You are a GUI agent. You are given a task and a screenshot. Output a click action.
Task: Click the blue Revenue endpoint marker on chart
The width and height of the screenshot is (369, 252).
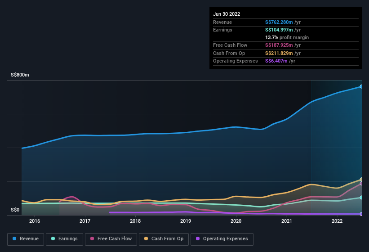click(x=361, y=86)
